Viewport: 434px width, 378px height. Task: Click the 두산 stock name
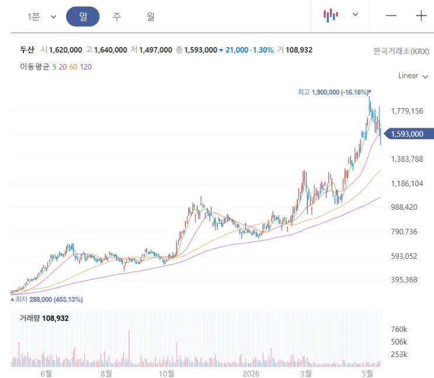pyautogui.click(x=27, y=50)
